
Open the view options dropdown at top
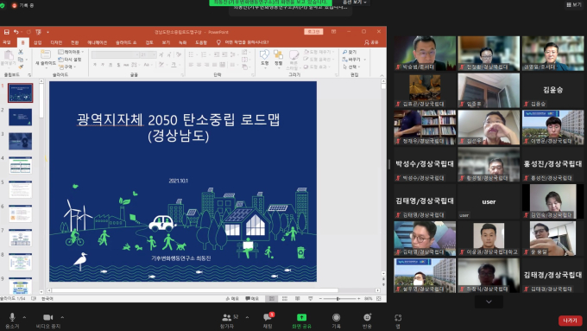[355, 3]
